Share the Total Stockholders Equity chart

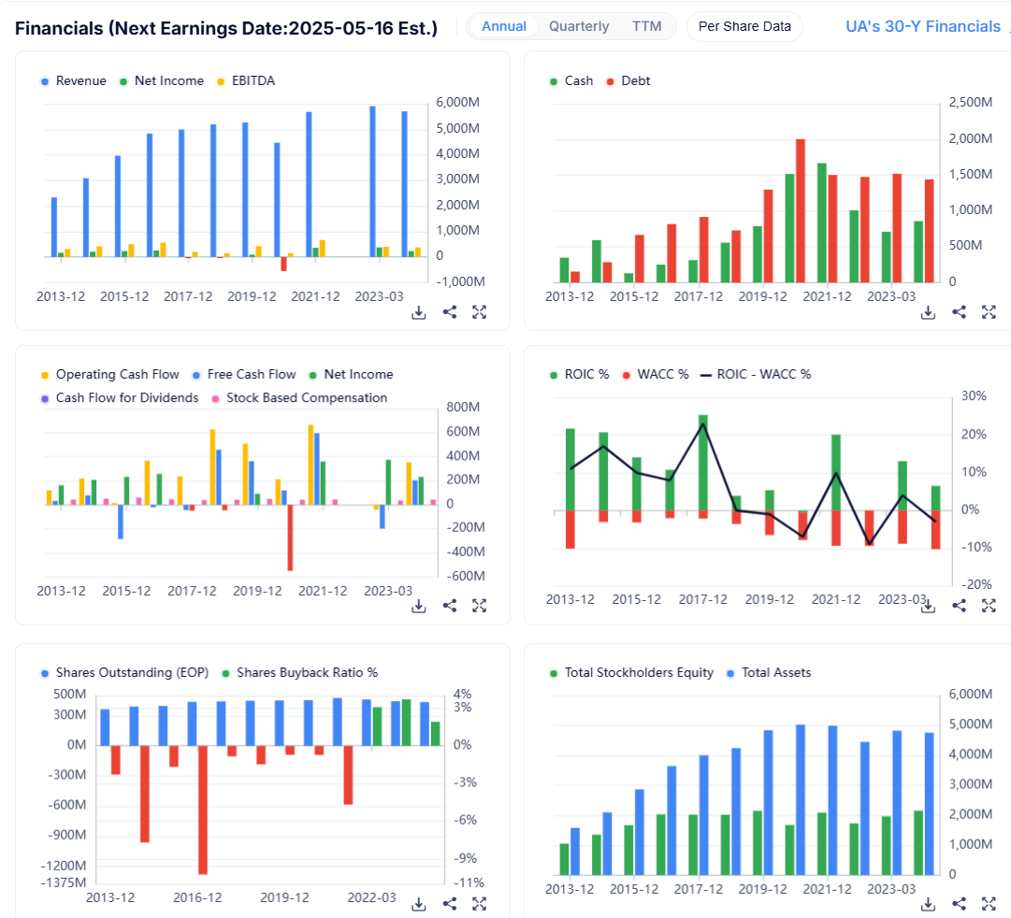[x=959, y=903]
